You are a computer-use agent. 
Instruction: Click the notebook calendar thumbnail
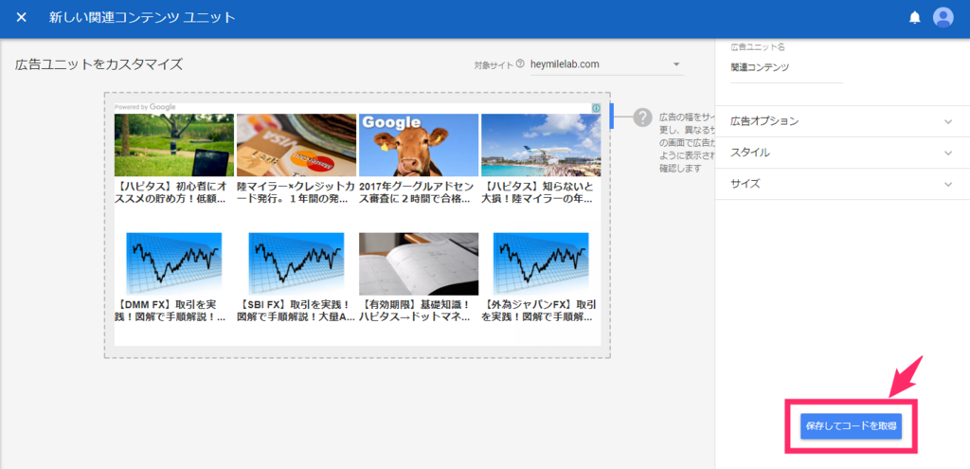pyautogui.click(x=419, y=263)
